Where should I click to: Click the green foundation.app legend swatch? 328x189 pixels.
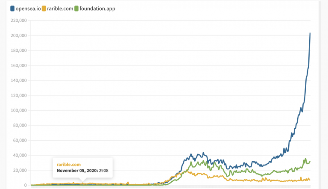[x=76, y=8]
